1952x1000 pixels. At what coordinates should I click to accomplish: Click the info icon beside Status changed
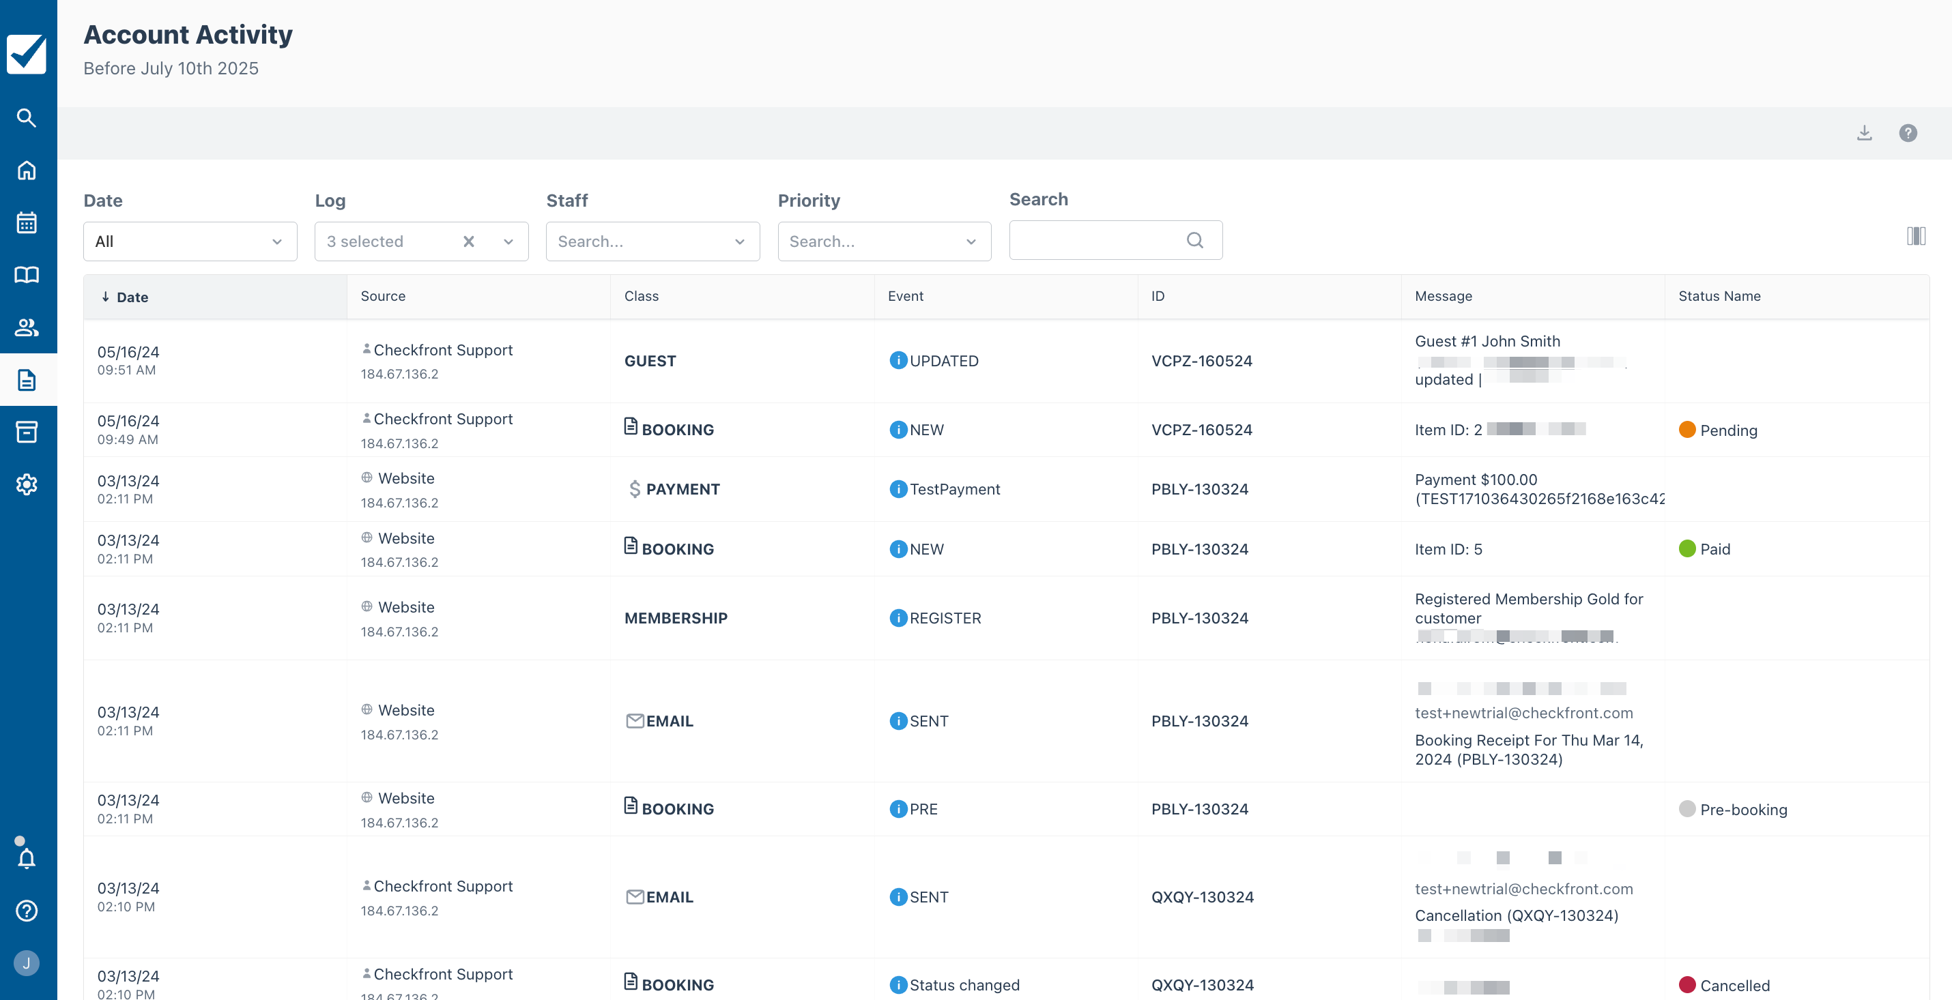click(x=898, y=985)
